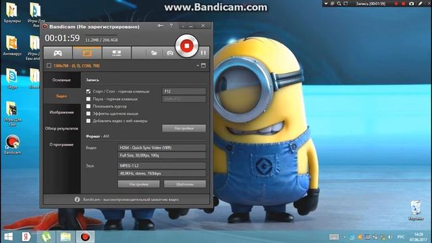Open the Основные section
The image size is (432, 243).
[x=61, y=80]
